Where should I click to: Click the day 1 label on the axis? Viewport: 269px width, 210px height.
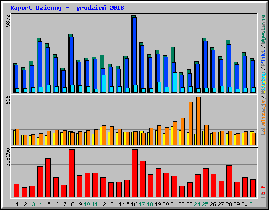(x=17, y=204)
